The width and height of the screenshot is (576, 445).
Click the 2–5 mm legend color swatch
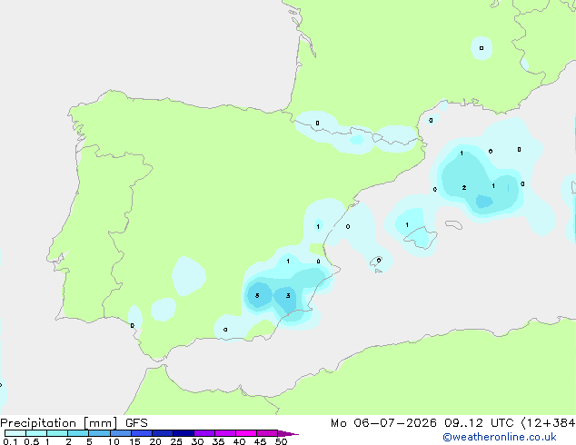pyautogui.click(x=78, y=433)
